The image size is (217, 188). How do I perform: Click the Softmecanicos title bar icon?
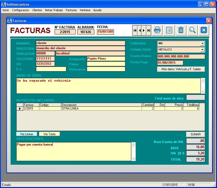[4, 4]
